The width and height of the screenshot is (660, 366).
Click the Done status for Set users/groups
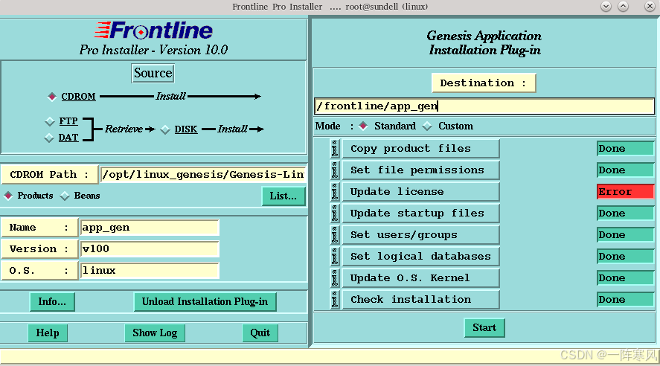(x=626, y=235)
